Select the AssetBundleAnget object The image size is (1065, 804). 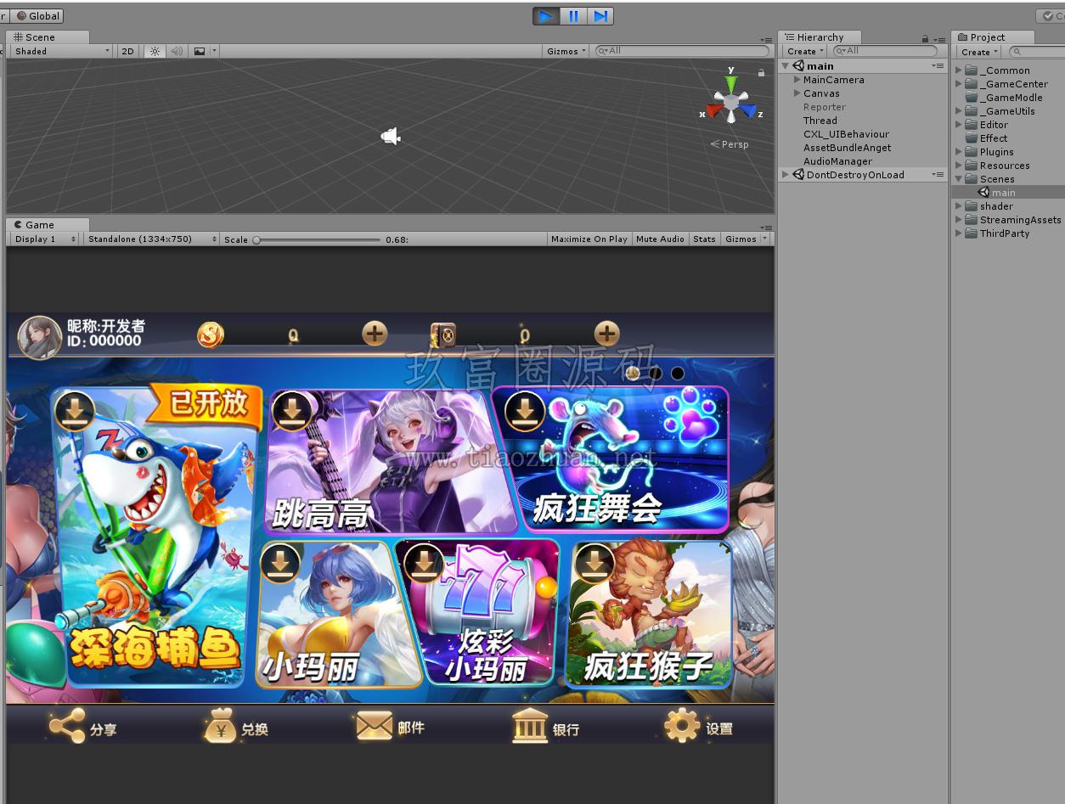[x=847, y=148]
